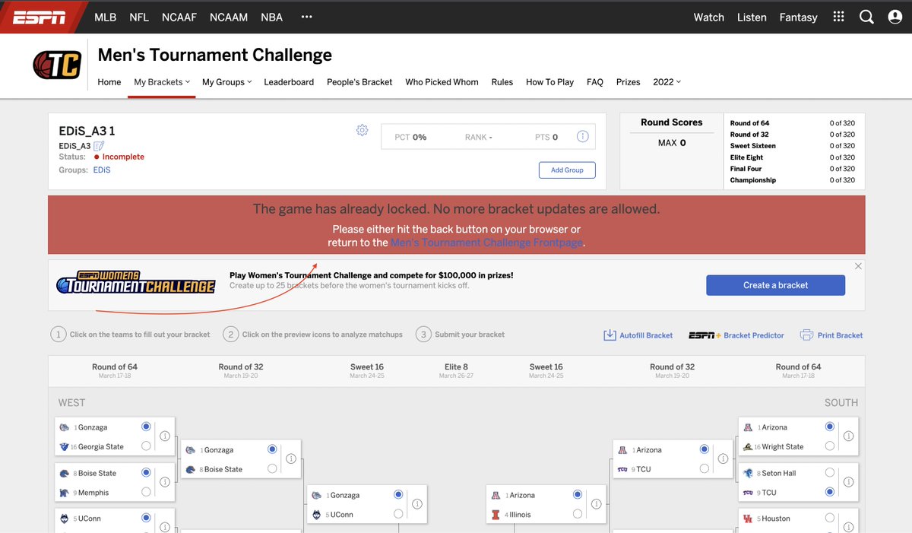Open matchup preview for Arizona vs Wright State
Screen dimensions: 912x533
coord(848,436)
